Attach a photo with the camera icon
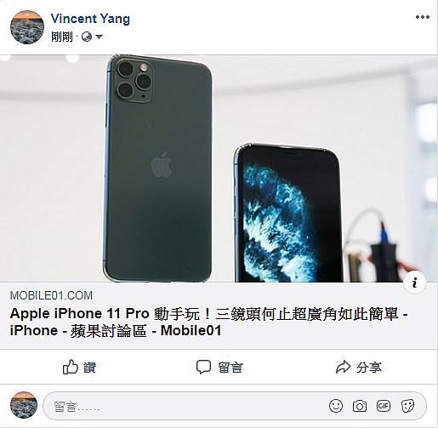The height and width of the screenshot is (428, 438). pyautogui.click(x=360, y=406)
